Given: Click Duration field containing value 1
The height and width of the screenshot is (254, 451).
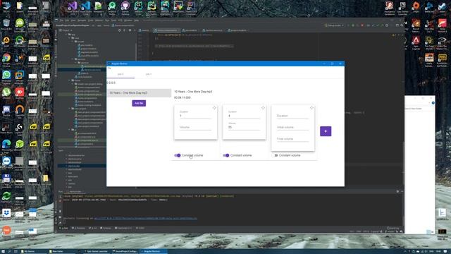Looking at the screenshot, I should click(195, 114).
